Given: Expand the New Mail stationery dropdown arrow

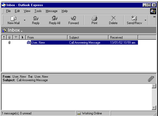Looking at the screenshot, I should tap(24, 20).
